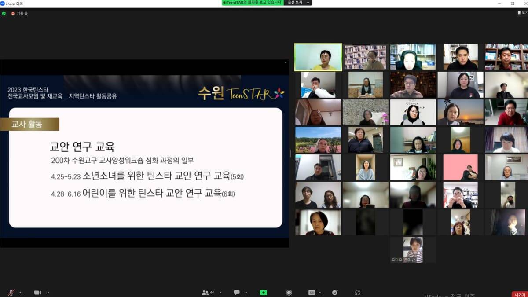The height and width of the screenshot is (297, 528).
Task: Click the Zoom logo in the title bar
Action: (x=3, y=3)
